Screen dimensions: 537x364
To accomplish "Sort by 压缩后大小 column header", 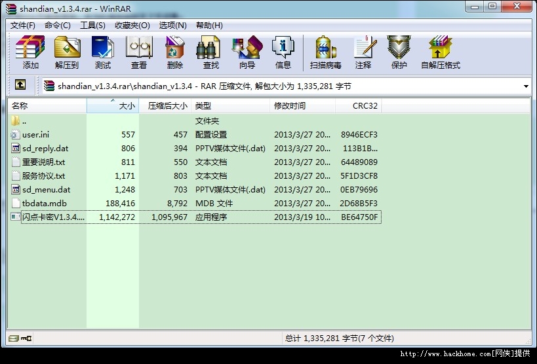I will (165, 105).
